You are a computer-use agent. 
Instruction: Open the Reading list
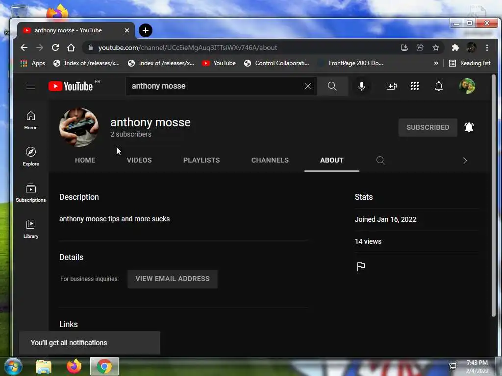[470, 63]
